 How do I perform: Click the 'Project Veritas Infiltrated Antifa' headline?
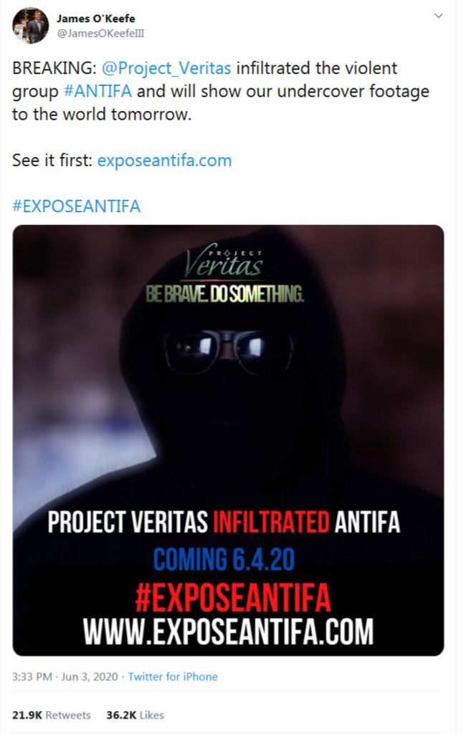point(224,522)
